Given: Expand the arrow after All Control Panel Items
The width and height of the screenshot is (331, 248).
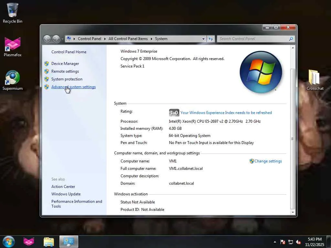Looking at the screenshot, I should pos(151,39).
